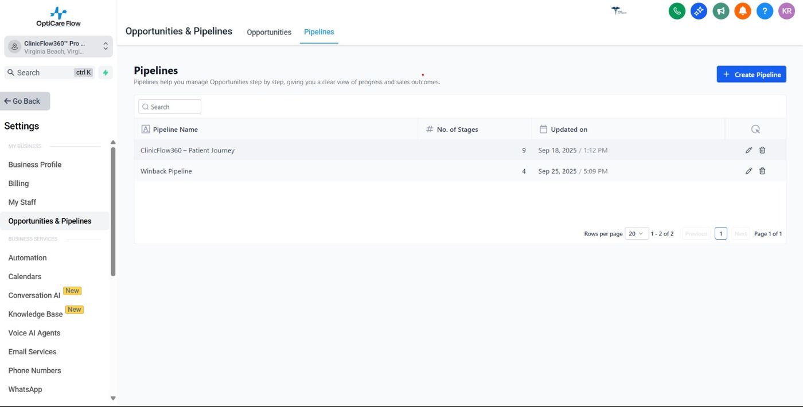
Task: Open Calendars settings
Action: [x=25, y=277]
